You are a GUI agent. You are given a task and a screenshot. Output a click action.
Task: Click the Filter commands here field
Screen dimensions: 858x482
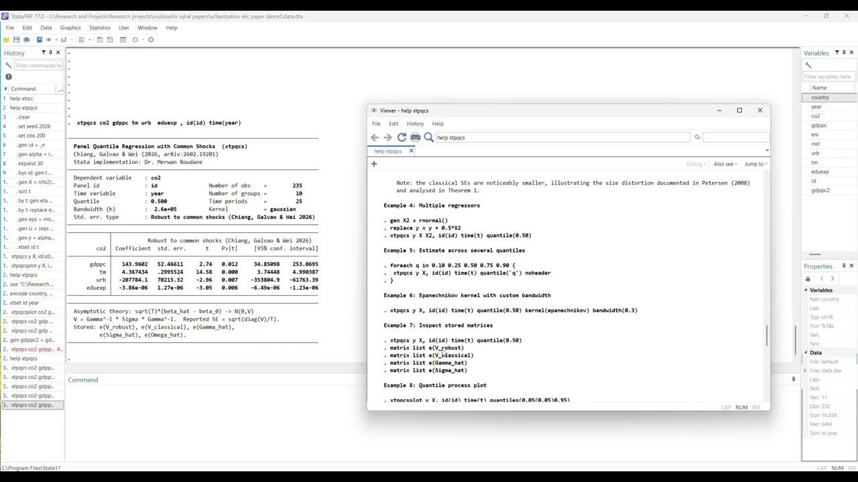(x=38, y=66)
